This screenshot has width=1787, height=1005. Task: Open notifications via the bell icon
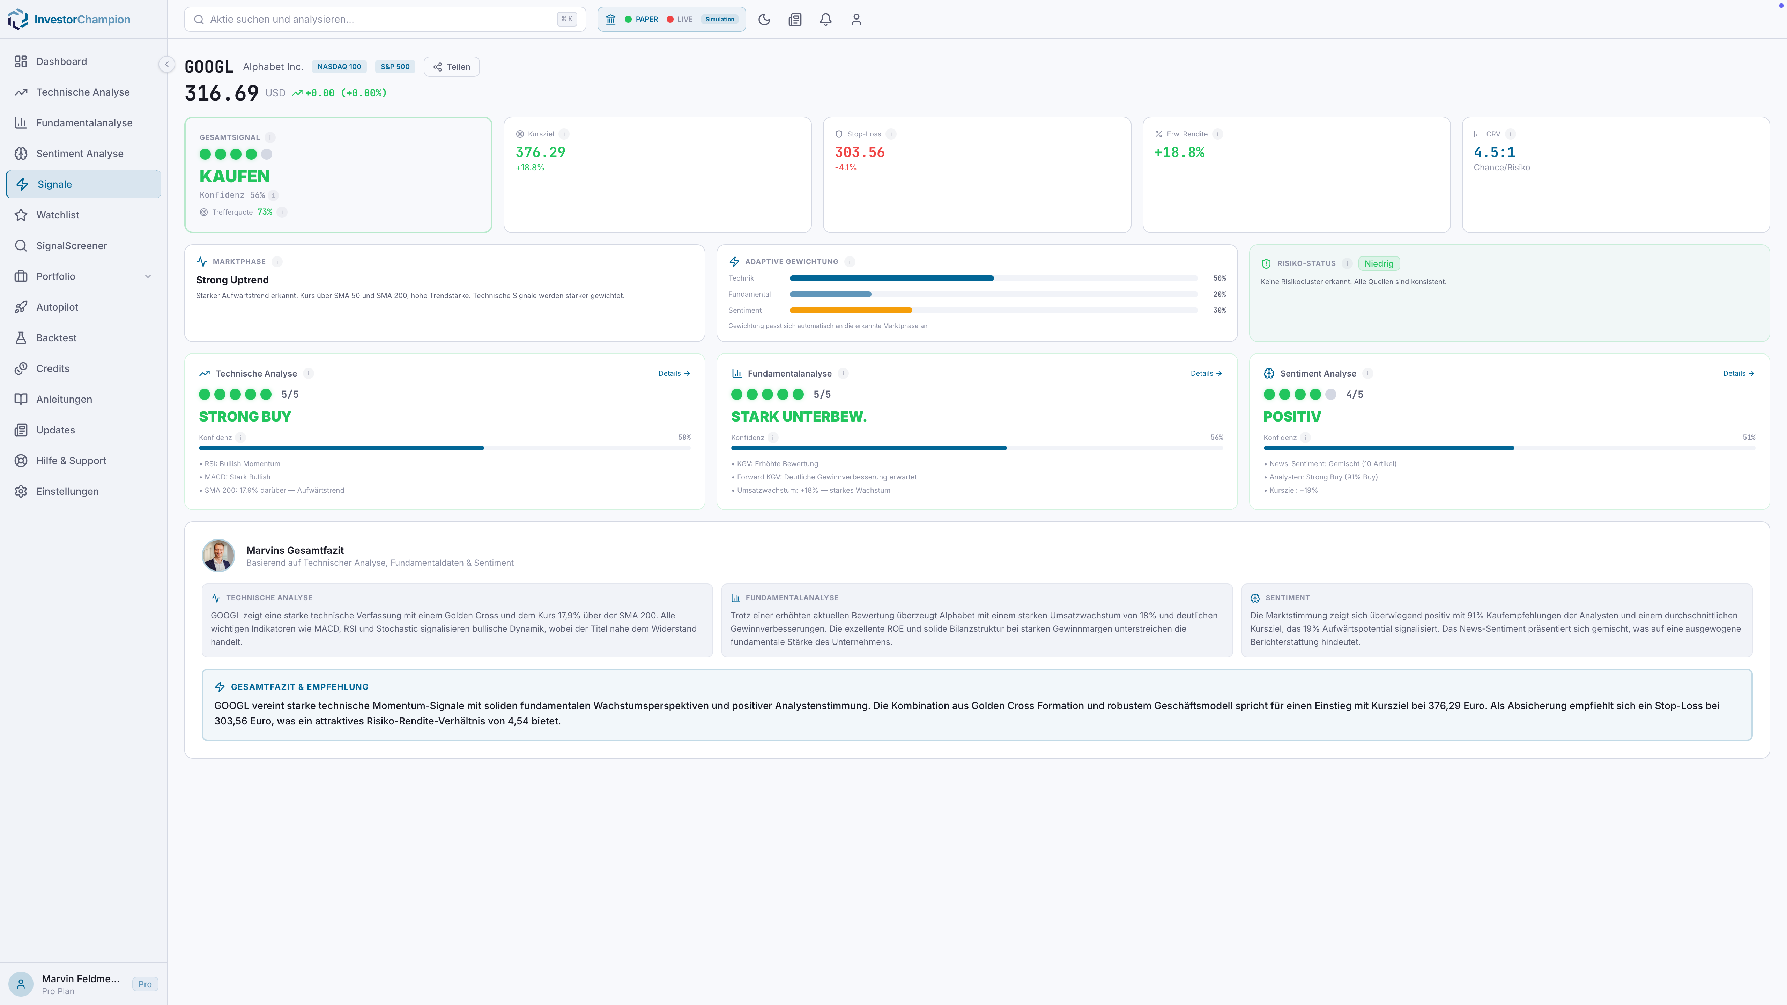click(x=825, y=19)
